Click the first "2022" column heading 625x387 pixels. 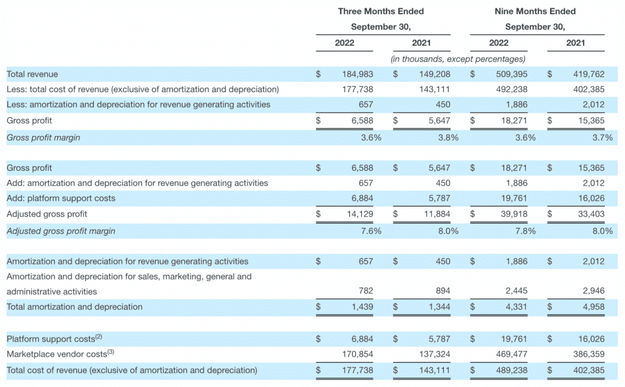click(x=344, y=43)
